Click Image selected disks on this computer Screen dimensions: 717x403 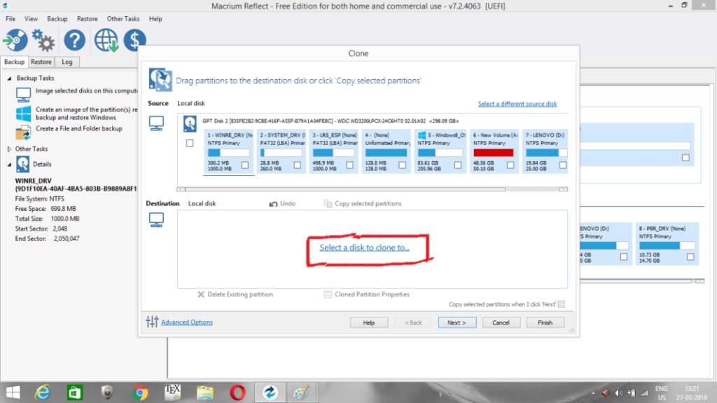[x=87, y=90]
